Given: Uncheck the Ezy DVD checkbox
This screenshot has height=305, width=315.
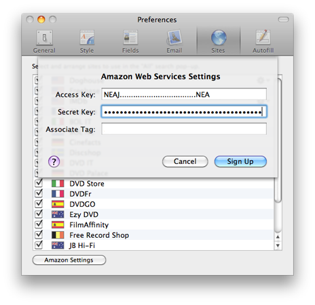Looking at the screenshot, I should [x=39, y=214].
